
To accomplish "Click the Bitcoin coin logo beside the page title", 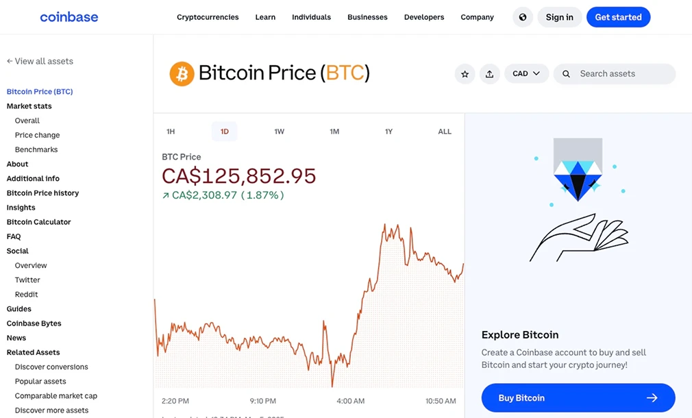I will 181,73.
